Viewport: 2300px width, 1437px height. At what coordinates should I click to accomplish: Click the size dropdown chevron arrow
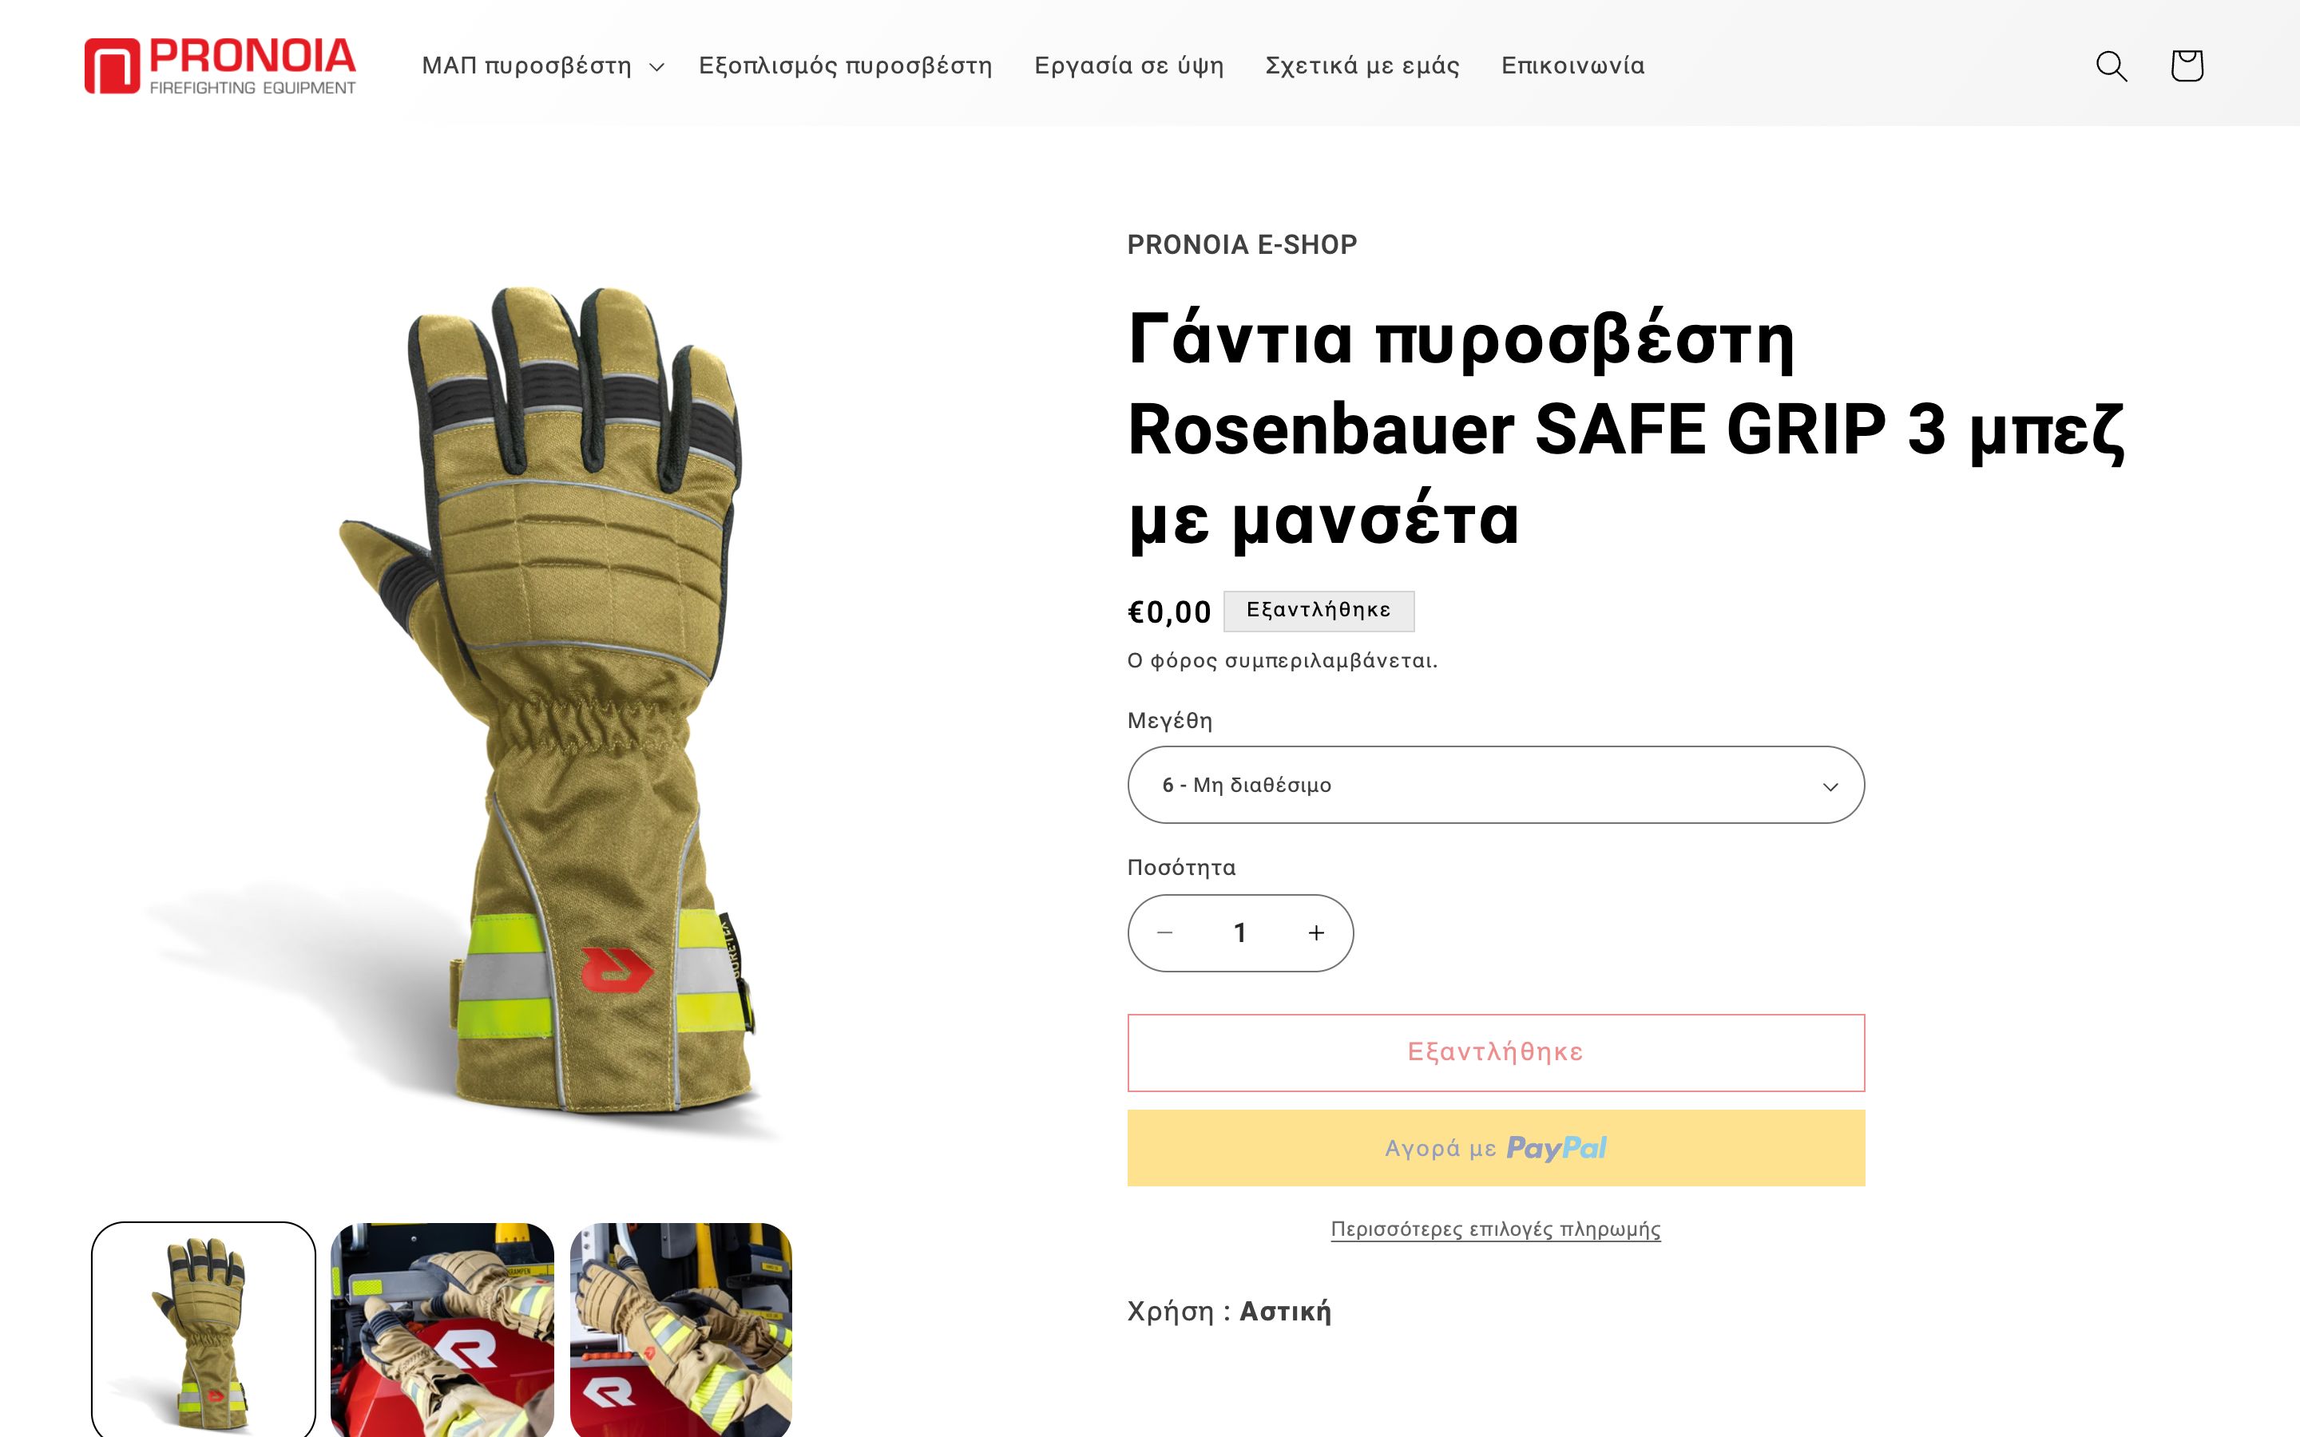tap(1830, 786)
